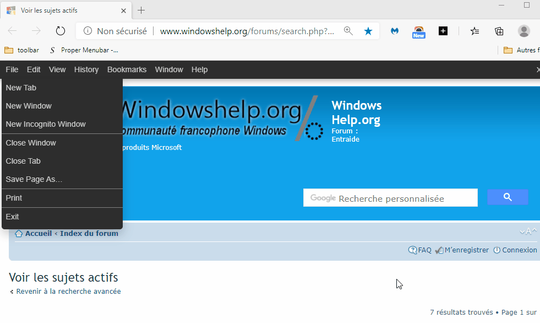Viewport: 540px width, 323px height.
Task: Click the Windowshelp.org logo banner
Action: [x=222, y=119]
